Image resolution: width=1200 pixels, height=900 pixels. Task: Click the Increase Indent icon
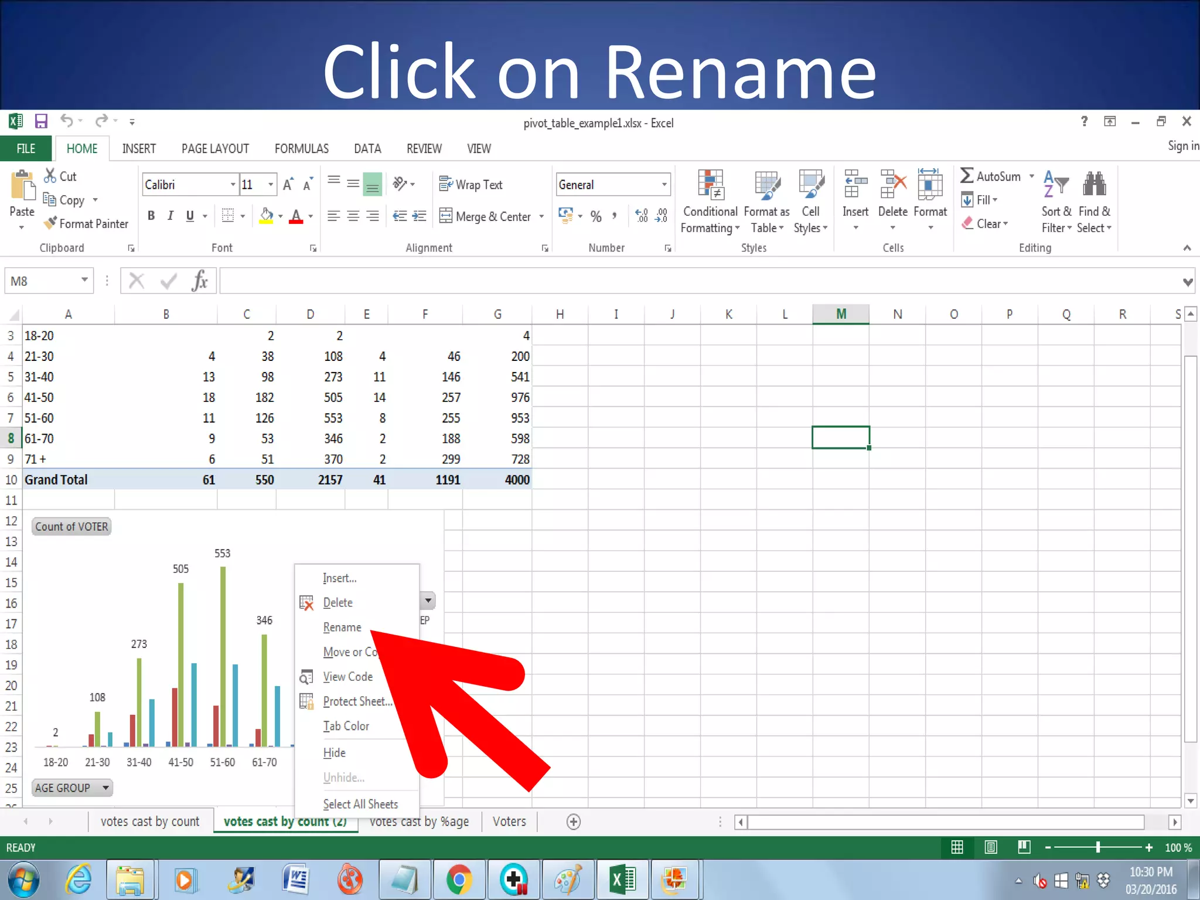[419, 216]
